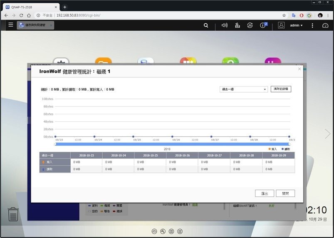This screenshot has height=238, width=334.
Task: Click the search magnifier in QTS toolbar
Action: 206,25
